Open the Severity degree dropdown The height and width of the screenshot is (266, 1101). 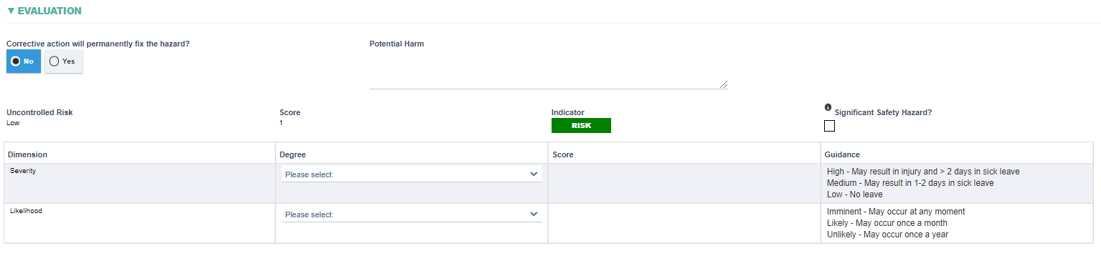click(412, 174)
